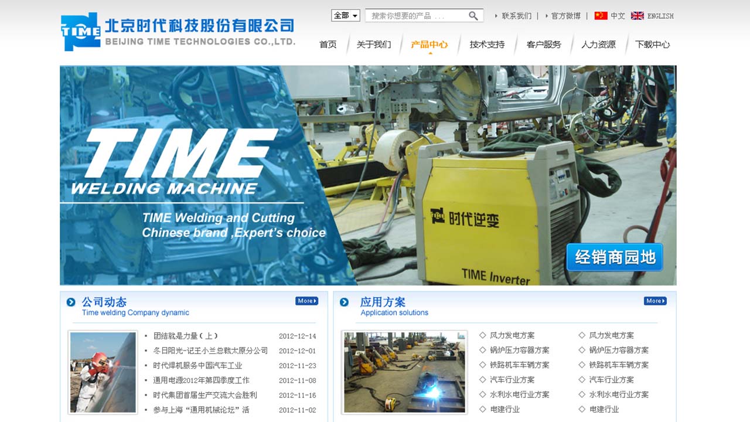Open 联系我们 contact link
The height and width of the screenshot is (422, 750).
[517, 16]
